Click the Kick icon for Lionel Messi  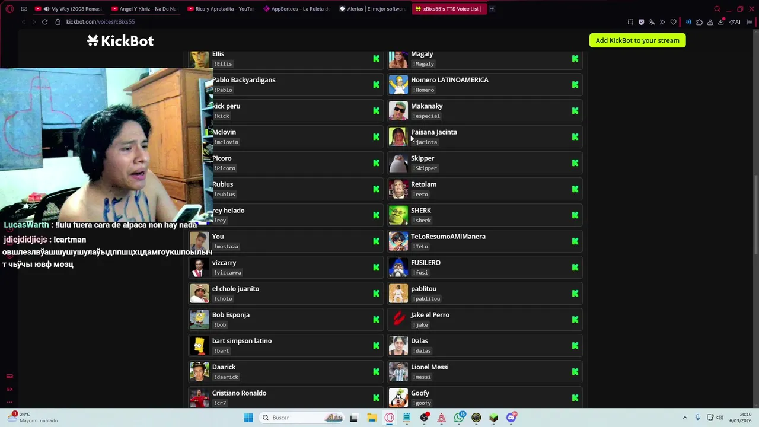point(575,372)
